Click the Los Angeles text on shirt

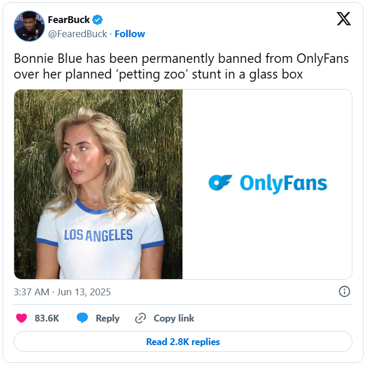98,236
